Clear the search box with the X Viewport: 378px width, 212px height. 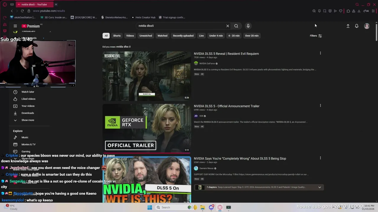coord(228,26)
